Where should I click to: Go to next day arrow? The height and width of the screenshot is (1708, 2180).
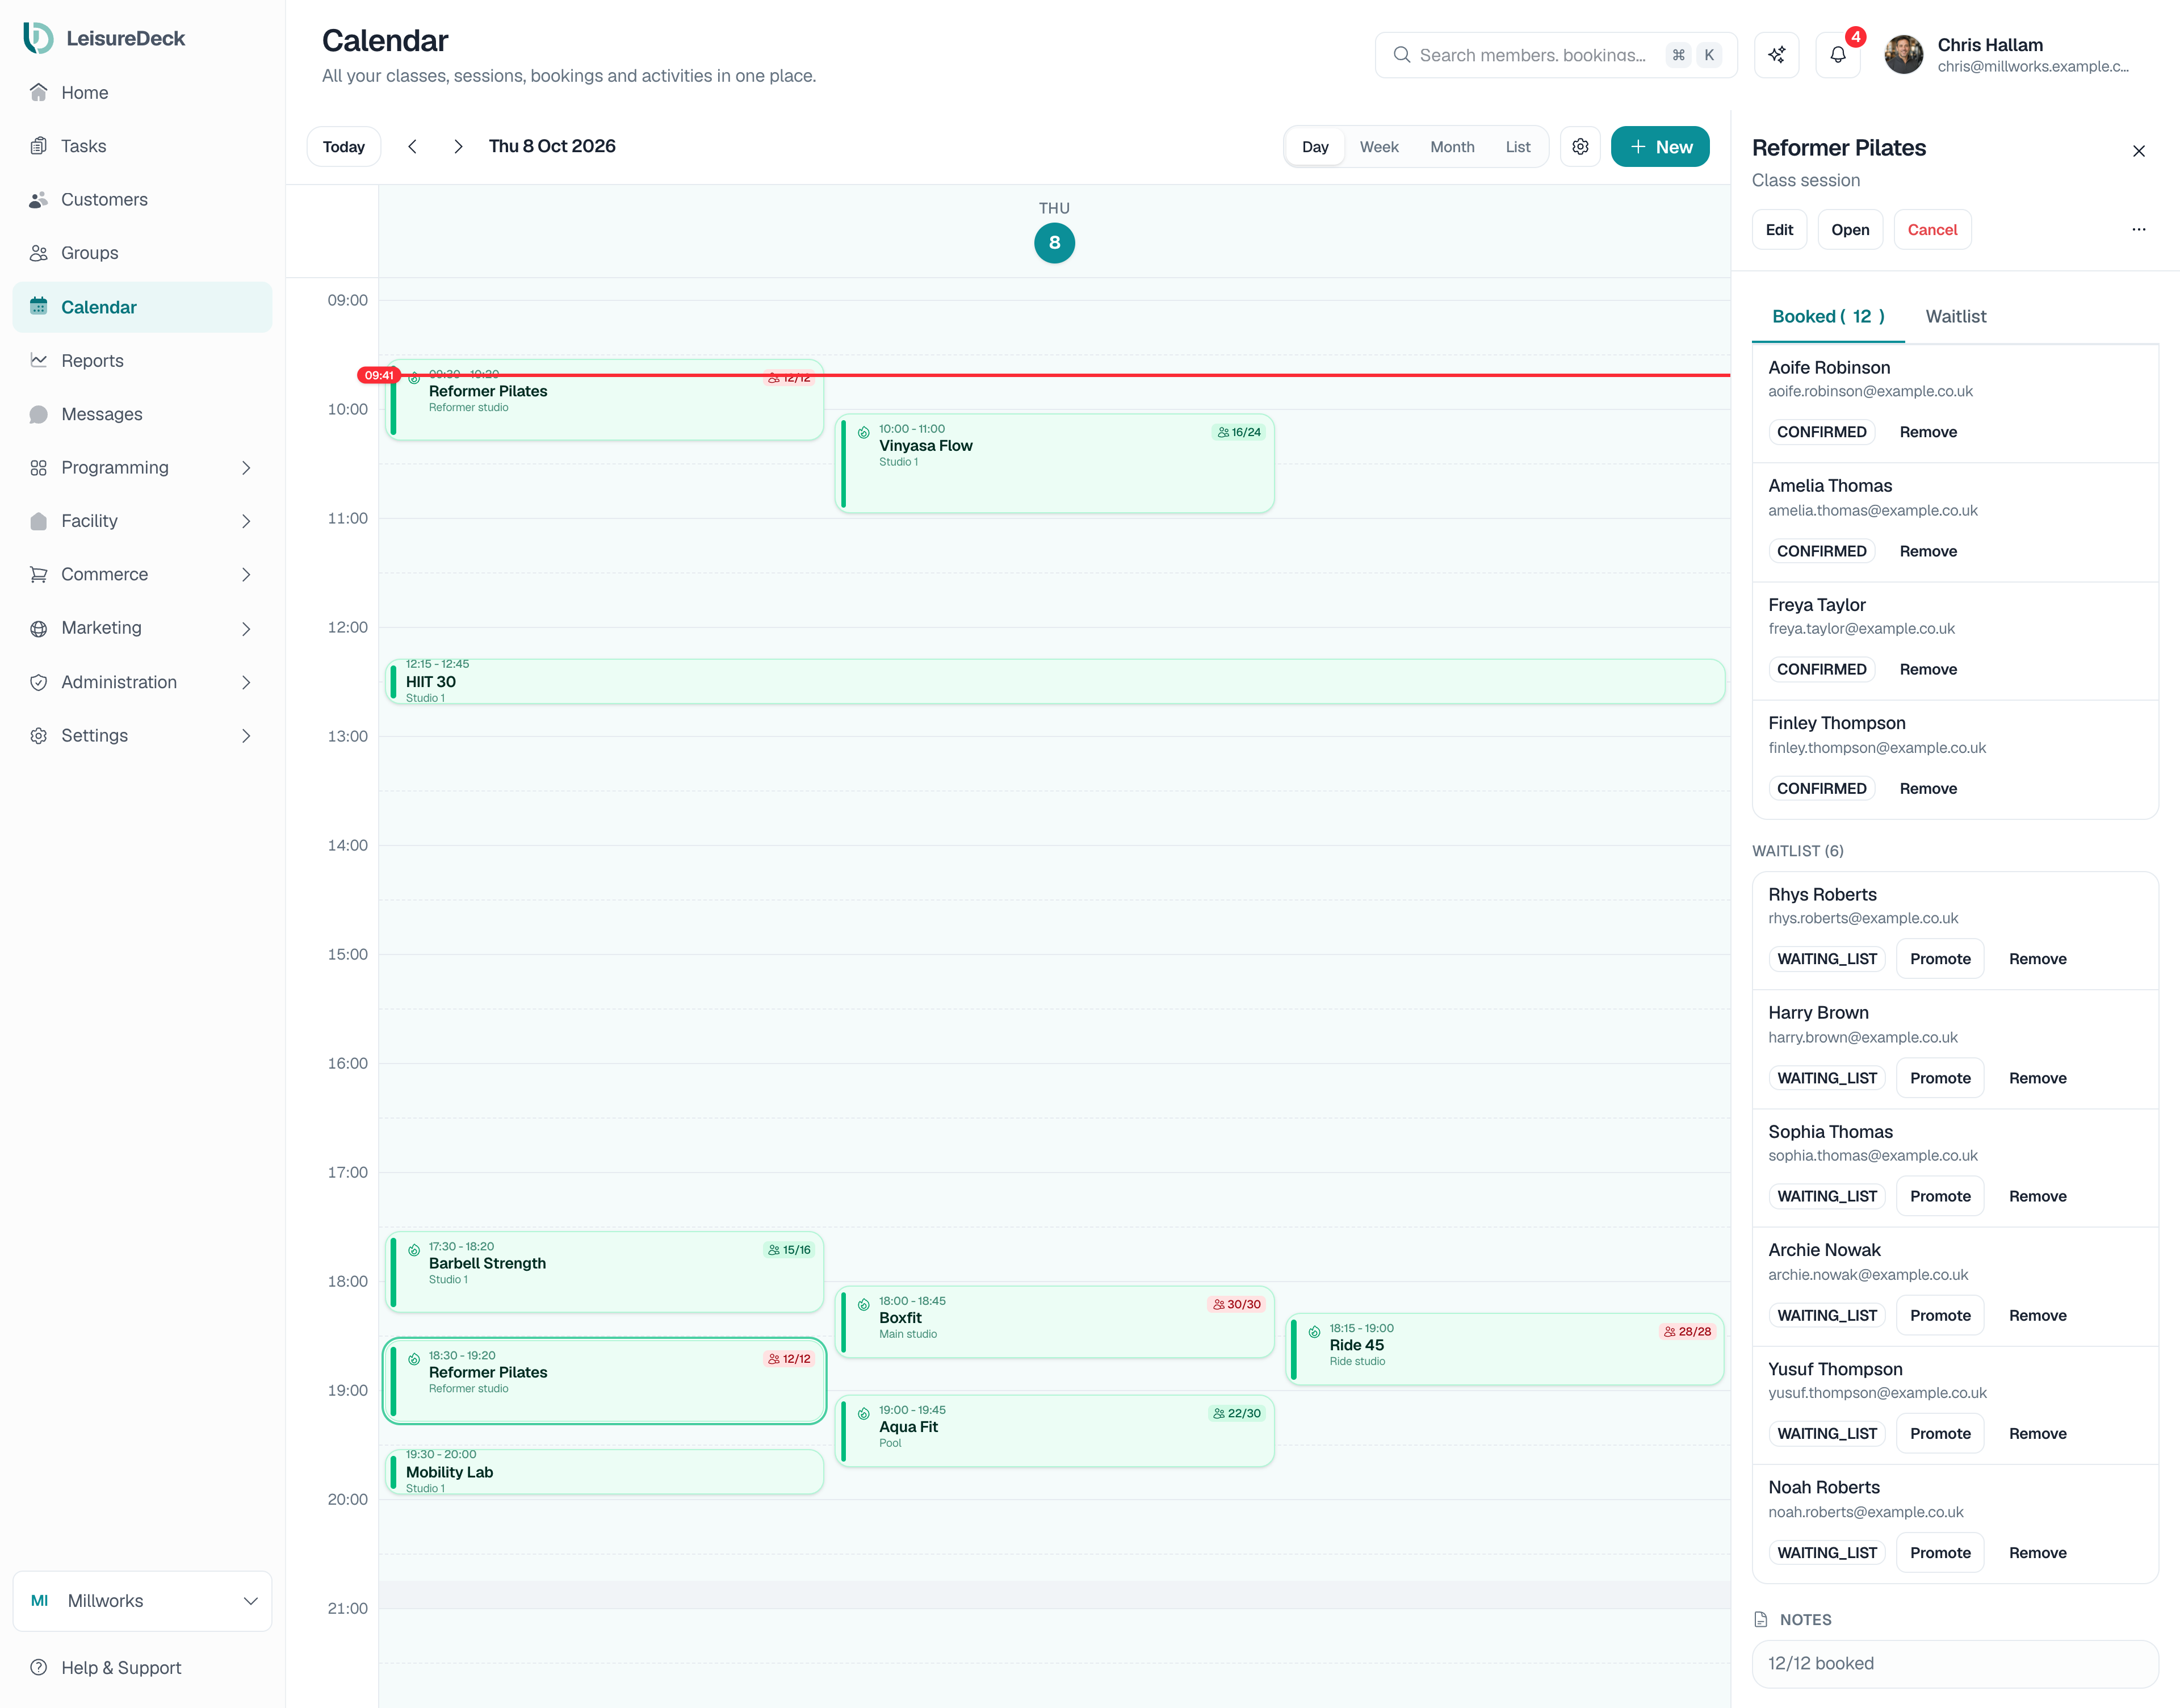(458, 147)
